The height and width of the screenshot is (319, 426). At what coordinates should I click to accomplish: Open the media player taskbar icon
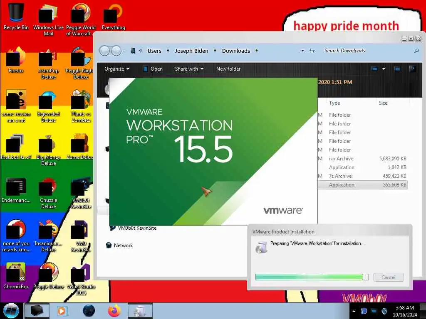[62, 311]
